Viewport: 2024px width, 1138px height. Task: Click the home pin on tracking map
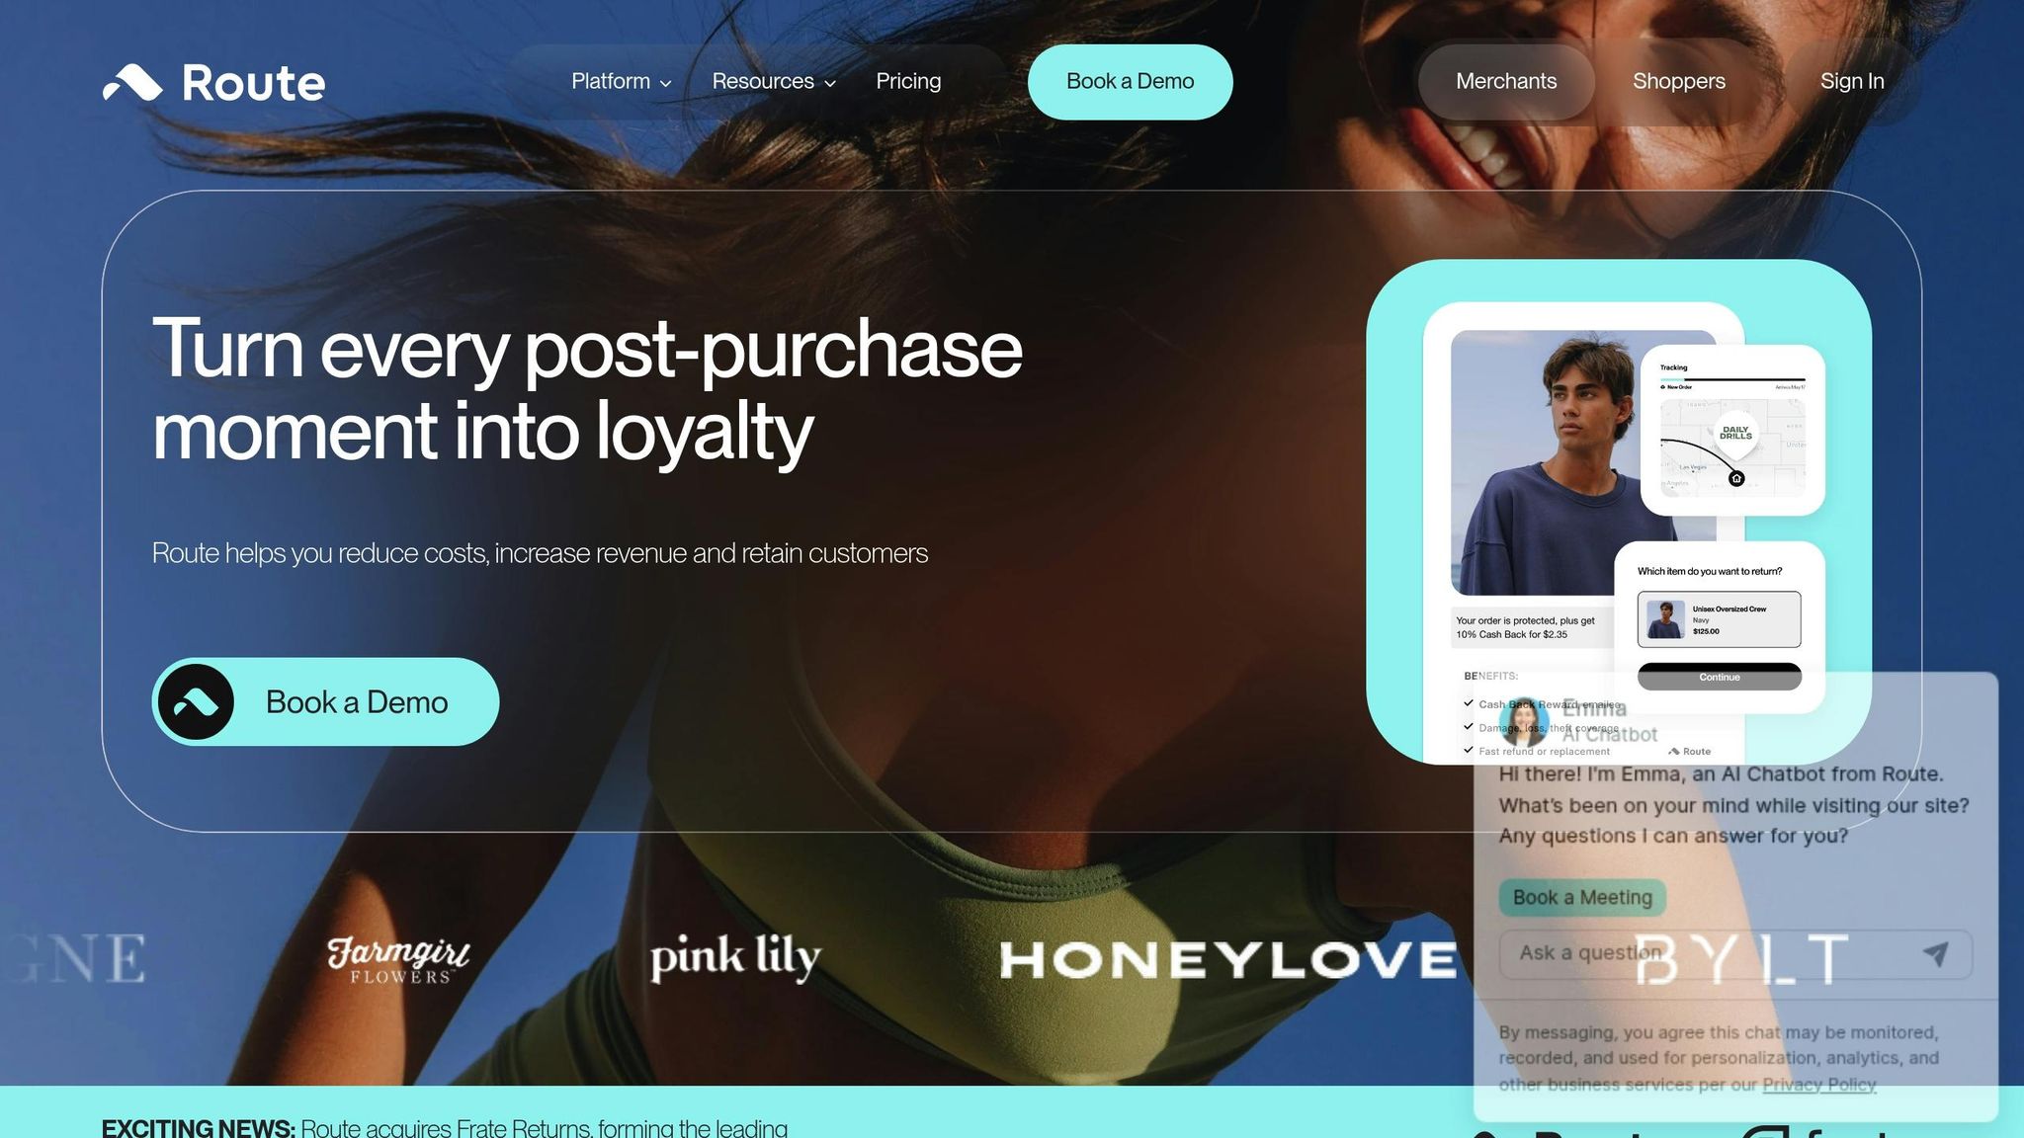[x=1736, y=479]
